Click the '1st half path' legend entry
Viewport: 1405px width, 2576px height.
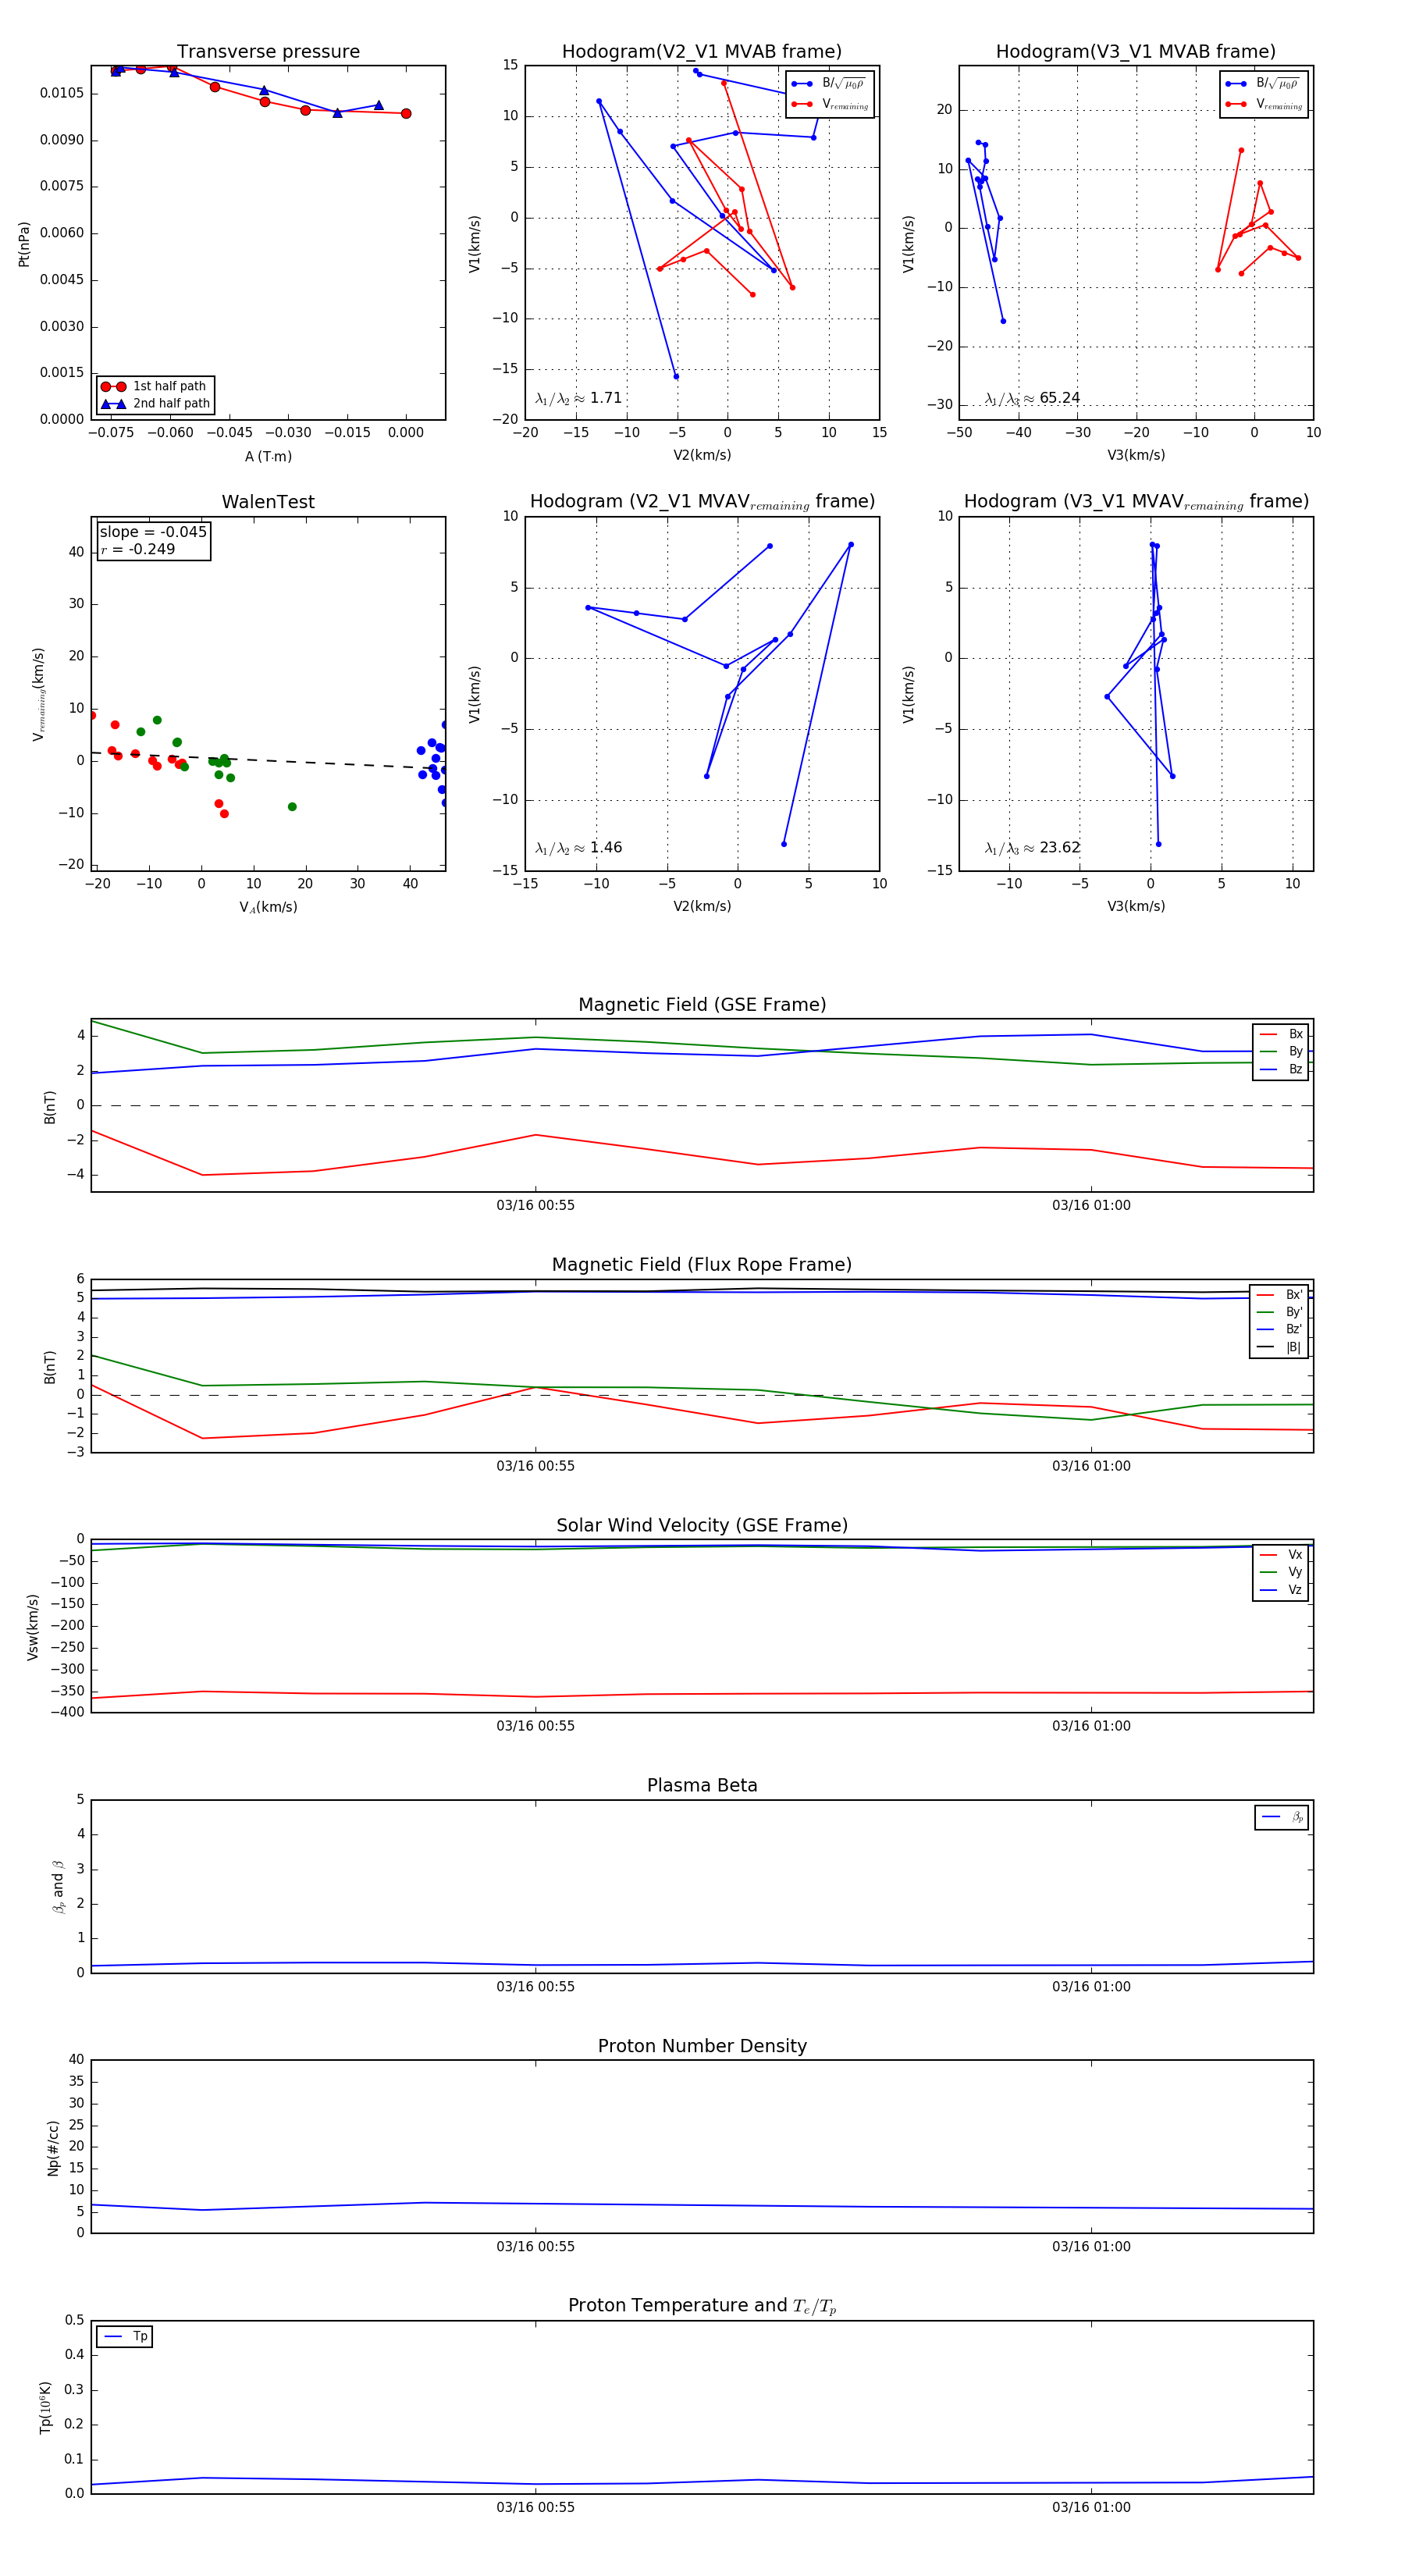155,386
